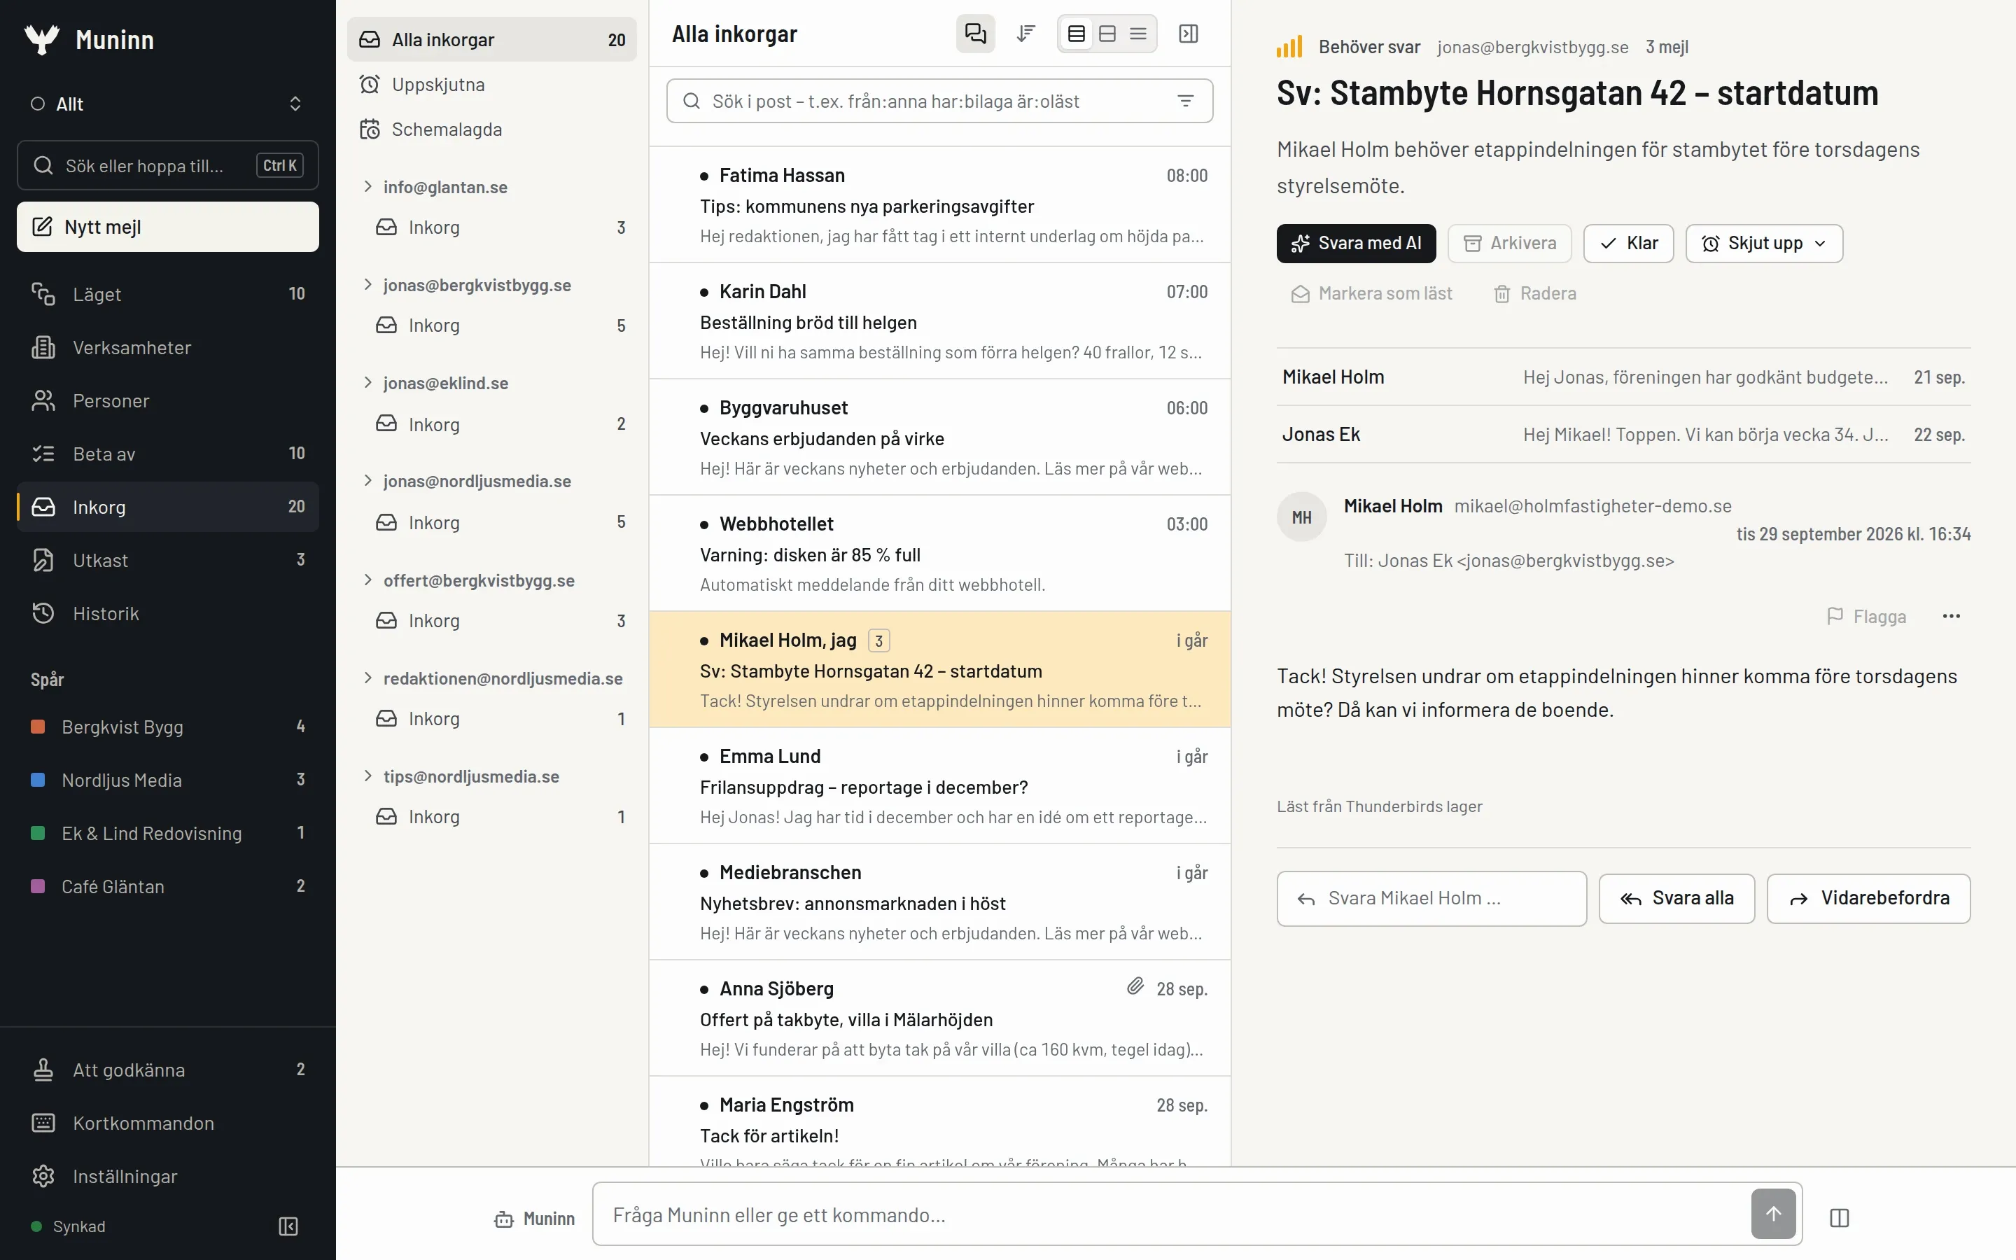Go to Verksamheter section

point(167,347)
